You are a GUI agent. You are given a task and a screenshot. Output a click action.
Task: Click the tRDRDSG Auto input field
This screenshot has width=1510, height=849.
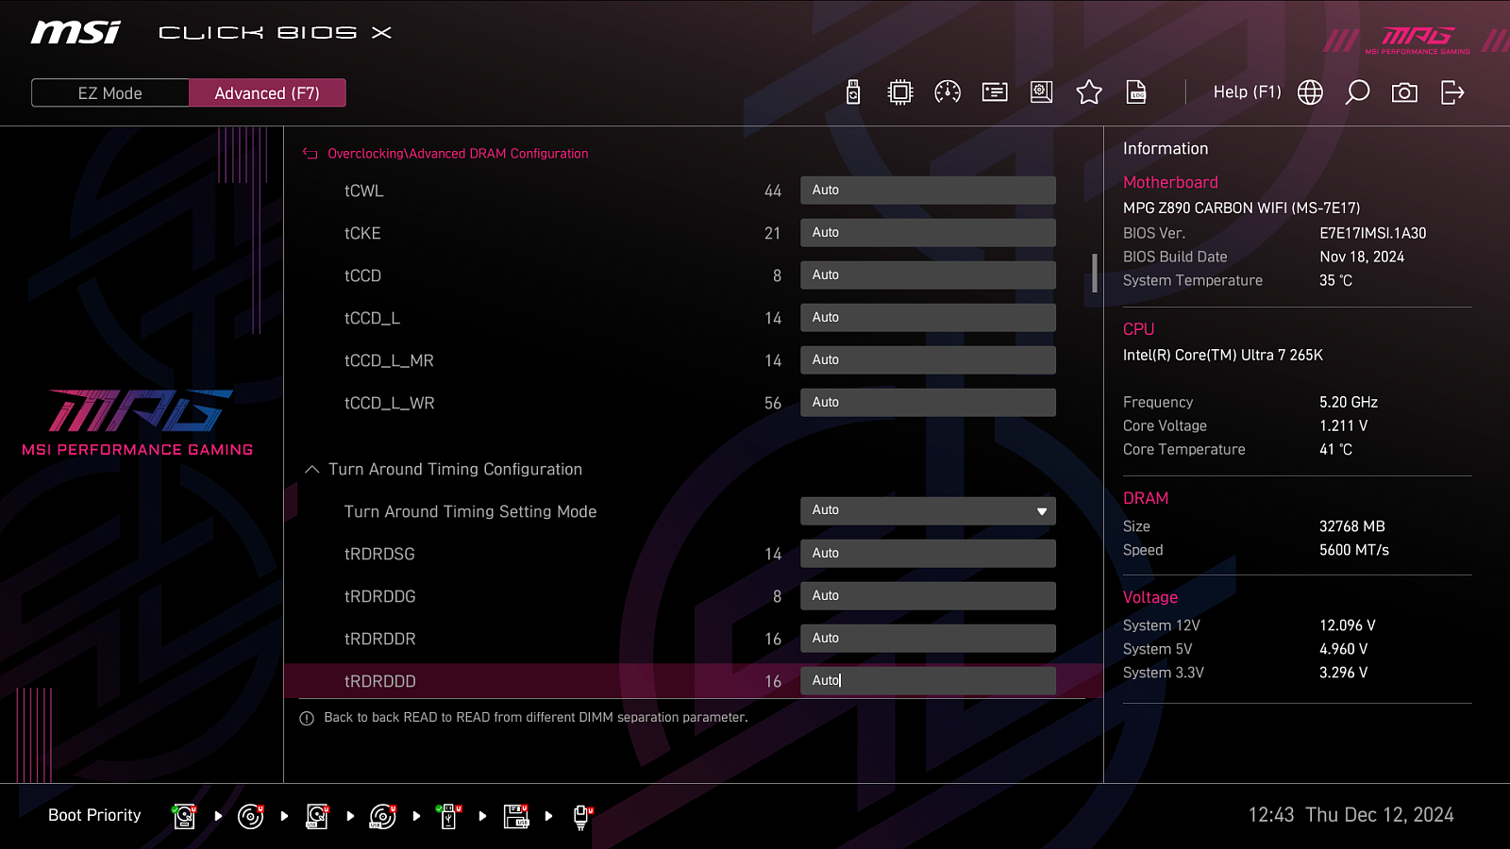[x=928, y=553]
